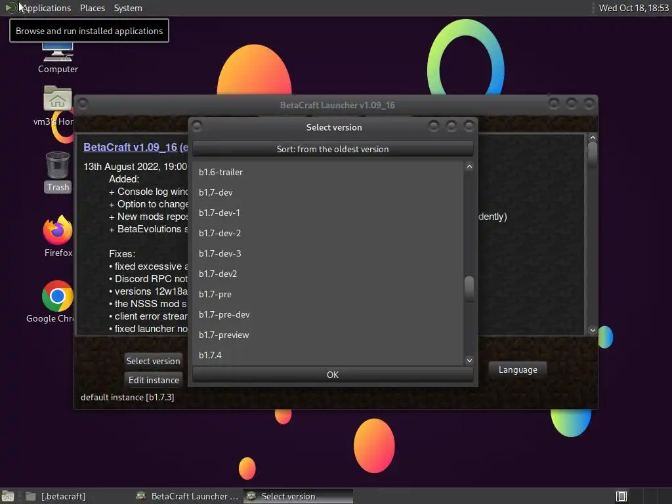Viewport: 672px width, 504px height.
Task: Open the Applications menu
Action: 47,8
